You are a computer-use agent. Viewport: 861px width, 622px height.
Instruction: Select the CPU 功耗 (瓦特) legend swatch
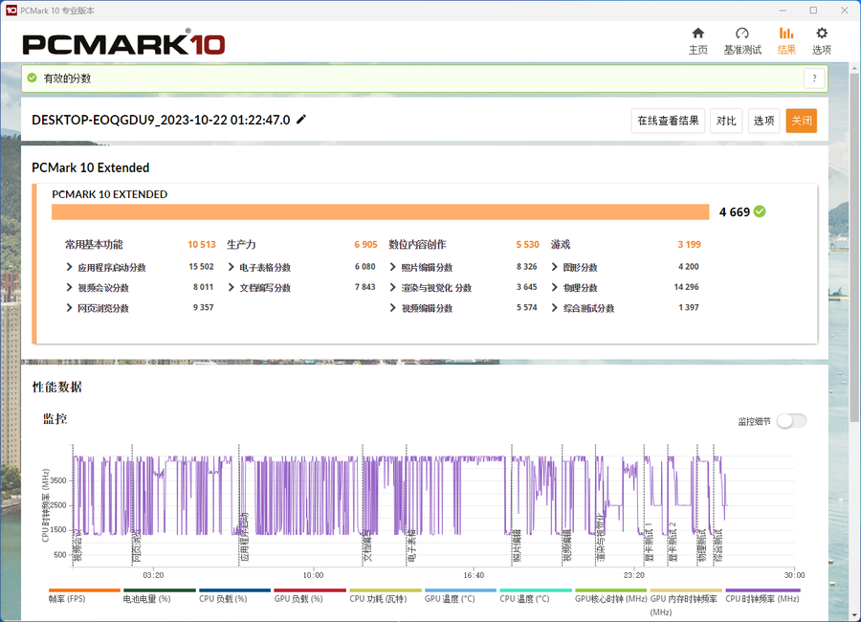[385, 590]
